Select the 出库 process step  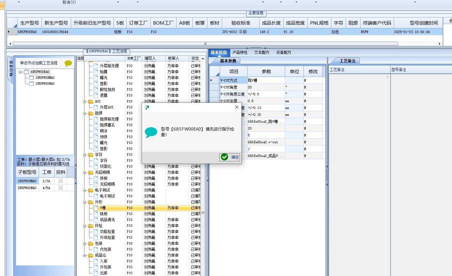(x=104, y=273)
